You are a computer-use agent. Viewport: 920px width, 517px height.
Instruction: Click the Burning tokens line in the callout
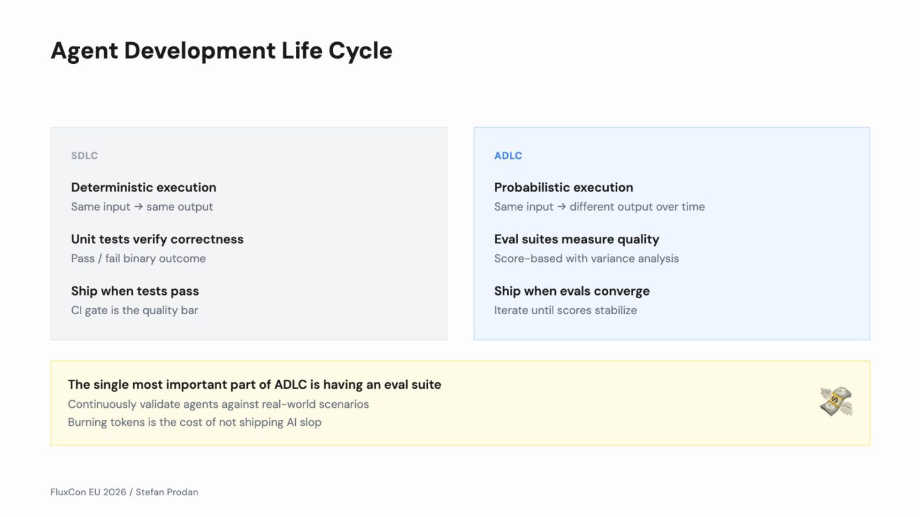coord(194,422)
